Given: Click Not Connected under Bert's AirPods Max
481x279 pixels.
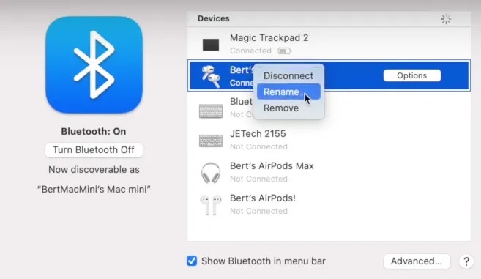Looking at the screenshot, I should pos(258,179).
